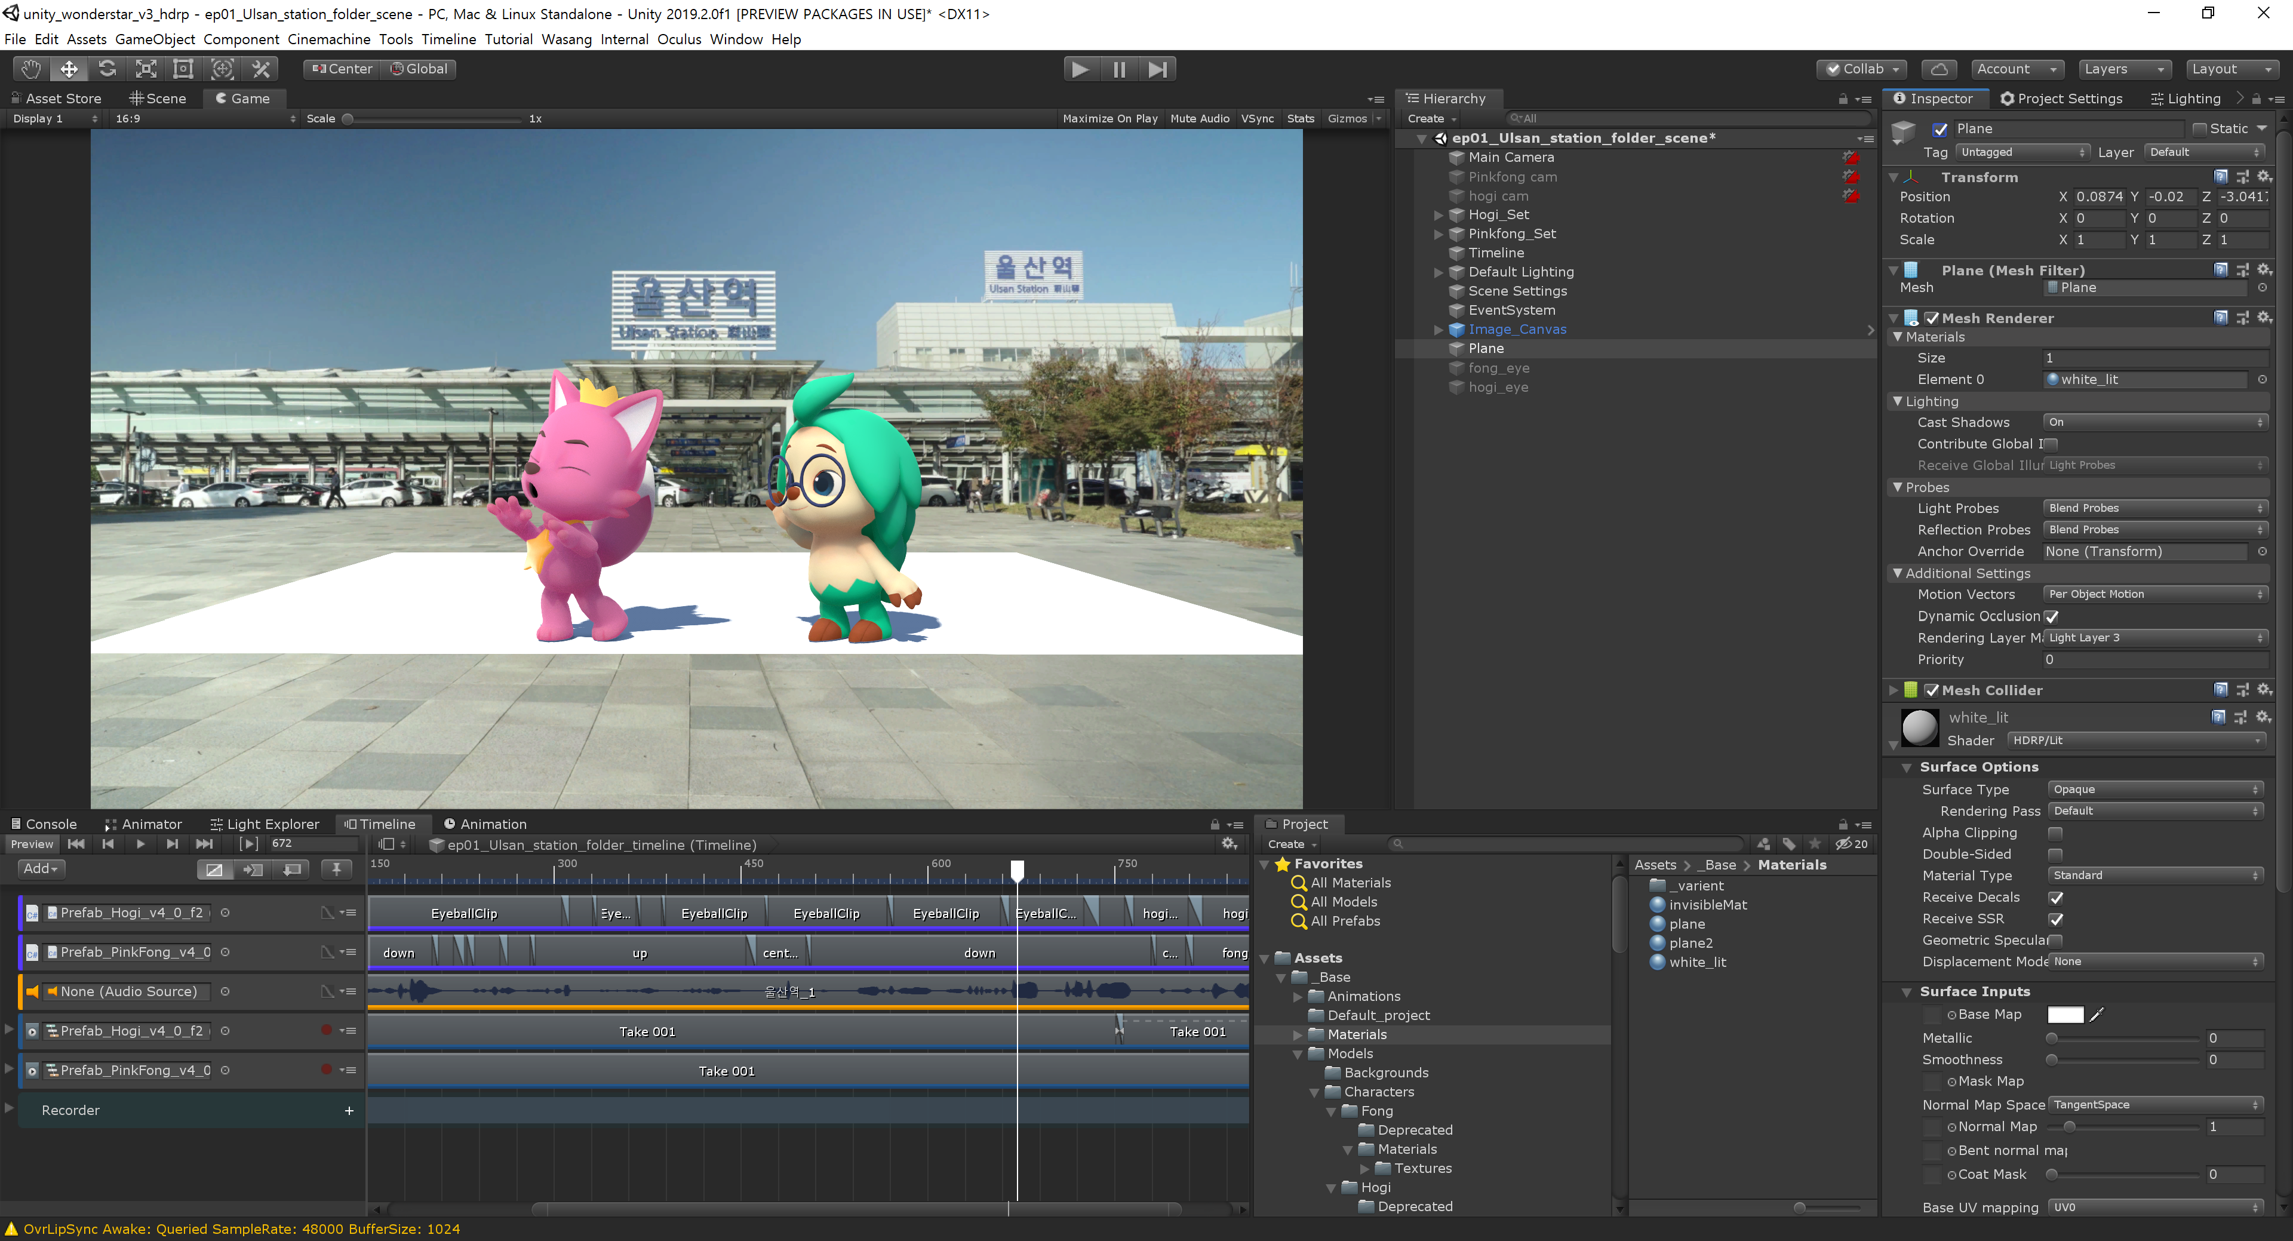Open the Shader dropdown HDRP/Lit
The image size is (2293, 1241).
2137,741
